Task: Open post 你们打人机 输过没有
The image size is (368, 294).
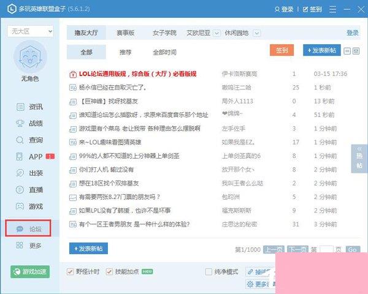Action: tap(106, 170)
